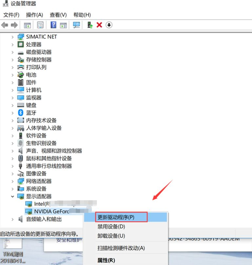Screen dimensions: 252x265
Task: Select 禁用设备(D) in context menu
Action: point(111,226)
